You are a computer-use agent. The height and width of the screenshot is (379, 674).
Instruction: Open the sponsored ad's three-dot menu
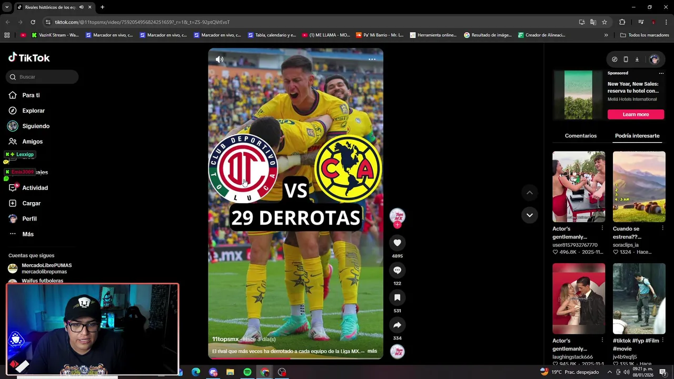click(661, 73)
